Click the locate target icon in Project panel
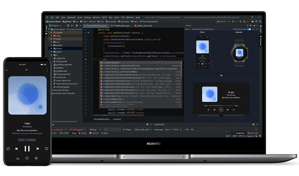Screen dimensions: 299x176 tap(68, 26)
